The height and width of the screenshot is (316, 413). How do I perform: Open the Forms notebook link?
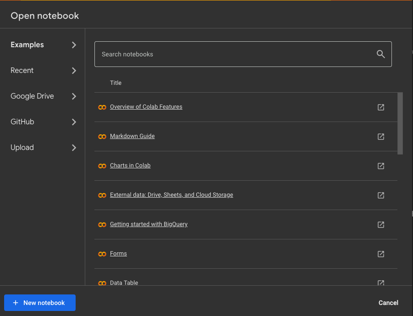[x=118, y=253]
